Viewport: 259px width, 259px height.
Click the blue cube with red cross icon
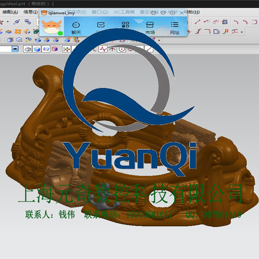10,40
